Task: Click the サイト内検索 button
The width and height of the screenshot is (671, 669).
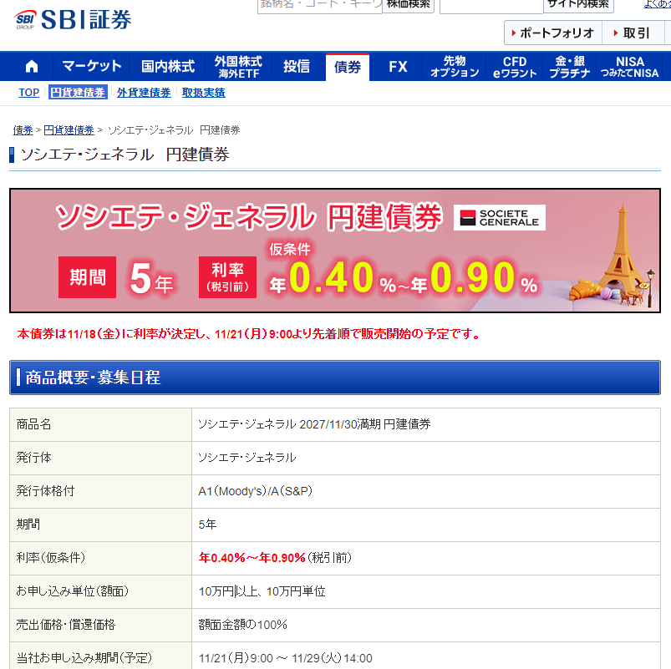Action: click(578, 5)
